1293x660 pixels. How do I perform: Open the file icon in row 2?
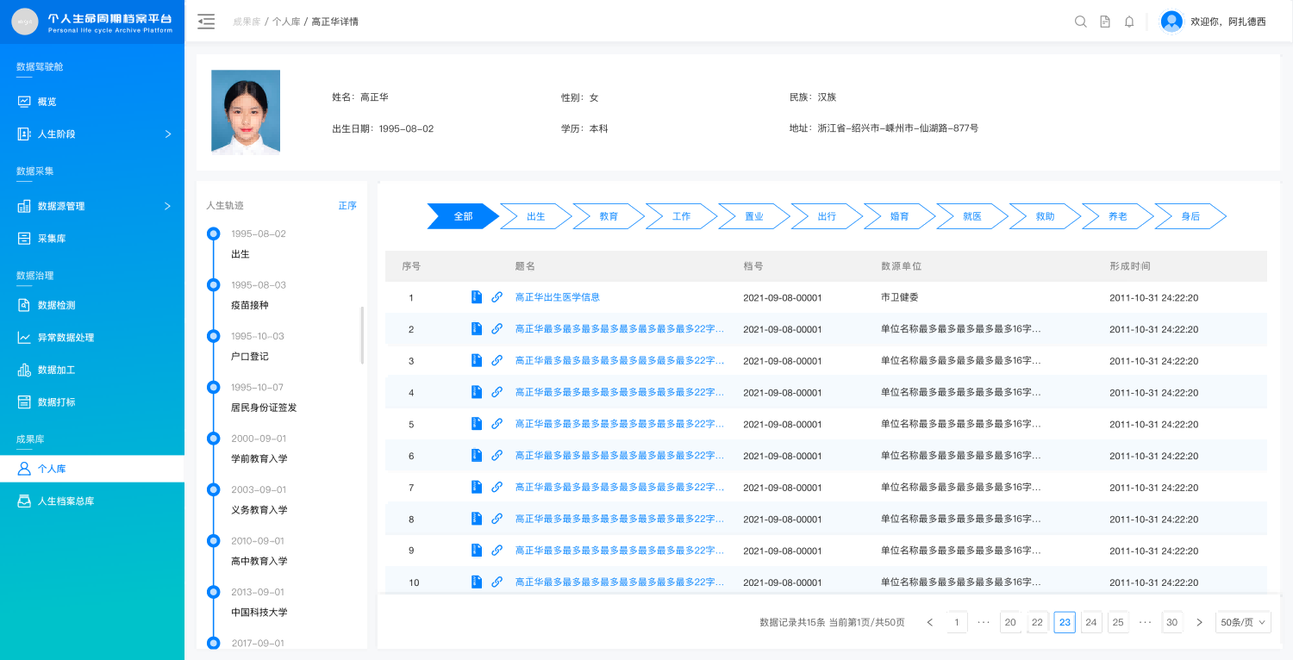[x=477, y=328]
